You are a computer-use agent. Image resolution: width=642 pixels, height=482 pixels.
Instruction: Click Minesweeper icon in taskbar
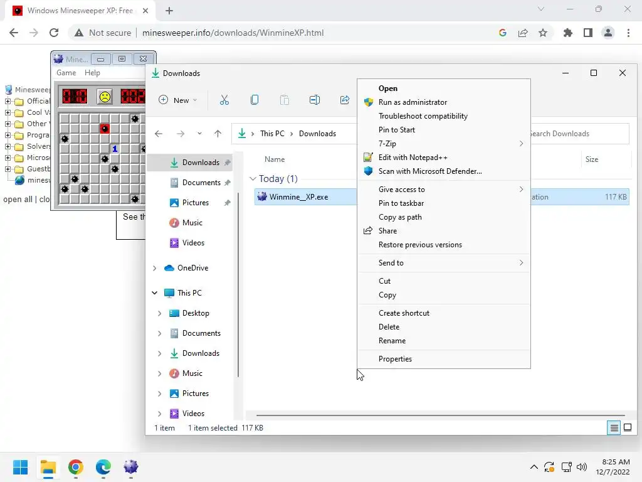130,467
